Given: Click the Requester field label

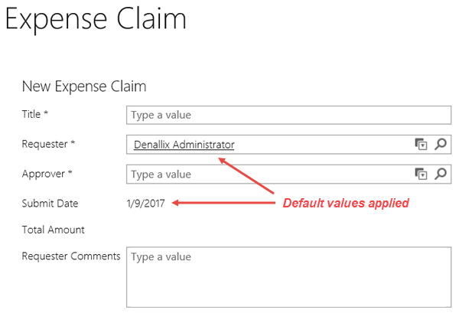Looking at the screenshot, I should pyautogui.click(x=49, y=144).
